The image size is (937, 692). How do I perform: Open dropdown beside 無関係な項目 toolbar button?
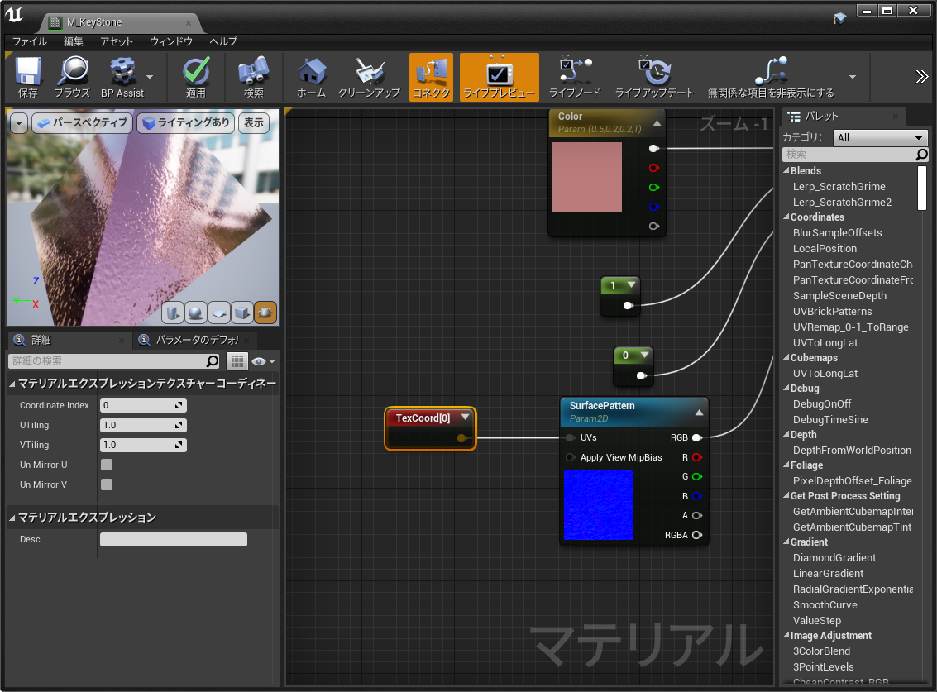click(x=853, y=77)
